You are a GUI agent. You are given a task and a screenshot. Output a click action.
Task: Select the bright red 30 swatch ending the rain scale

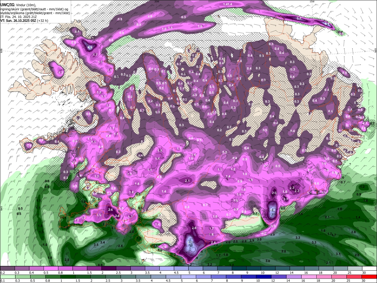pos(369,277)
